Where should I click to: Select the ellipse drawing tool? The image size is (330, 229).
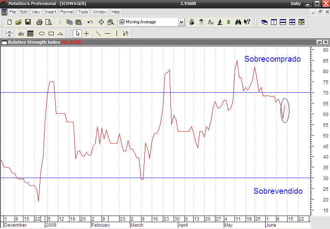pos(42,34)
